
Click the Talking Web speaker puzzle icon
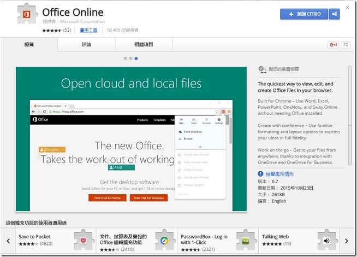coord(327,241)
